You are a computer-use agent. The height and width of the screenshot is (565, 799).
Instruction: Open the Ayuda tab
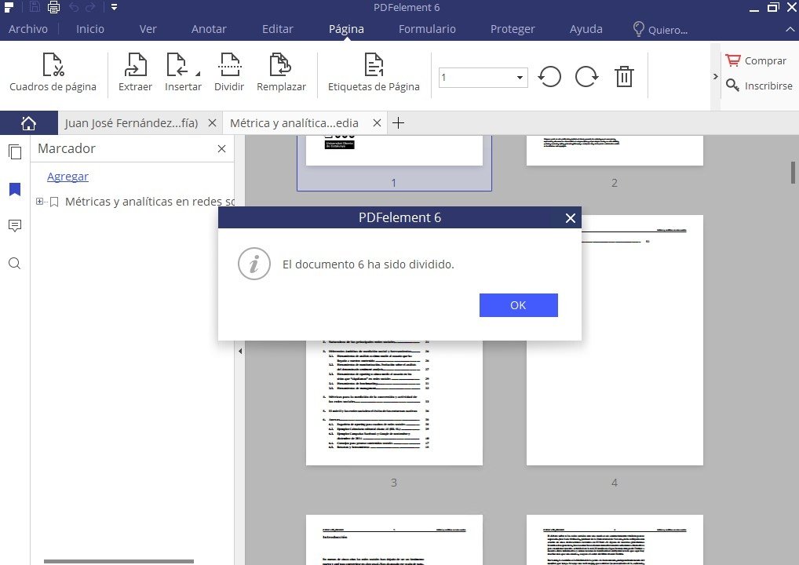click(x=586, y=29)
